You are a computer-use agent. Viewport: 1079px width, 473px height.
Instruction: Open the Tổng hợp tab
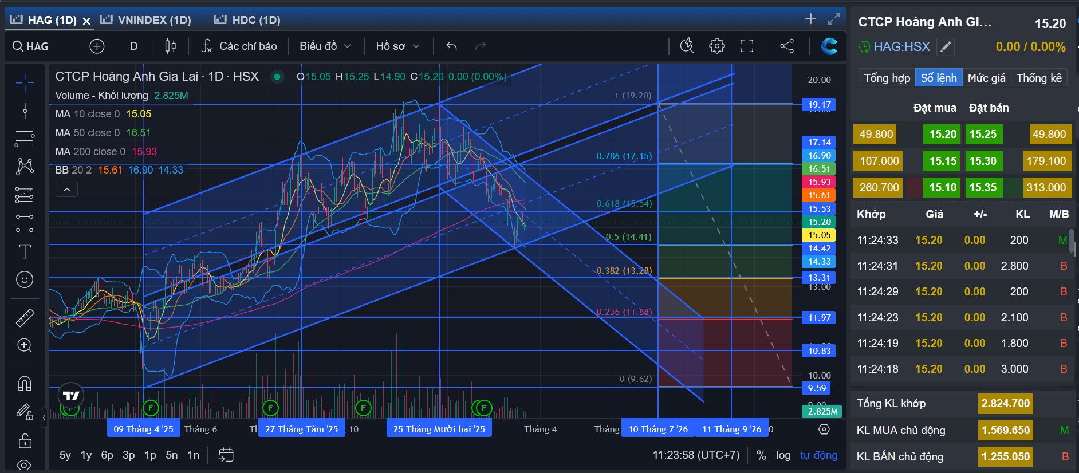[887, 78]
